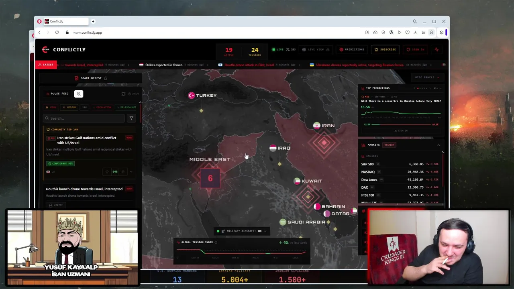
Task: Open browser profile account icon
Action: (431, 33)
